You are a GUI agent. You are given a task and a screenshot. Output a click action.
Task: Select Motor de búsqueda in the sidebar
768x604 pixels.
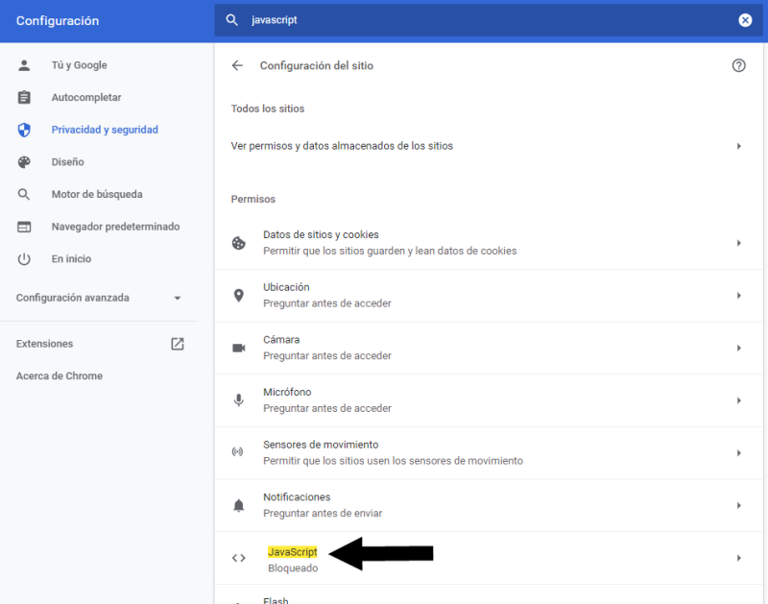(97, 195)
